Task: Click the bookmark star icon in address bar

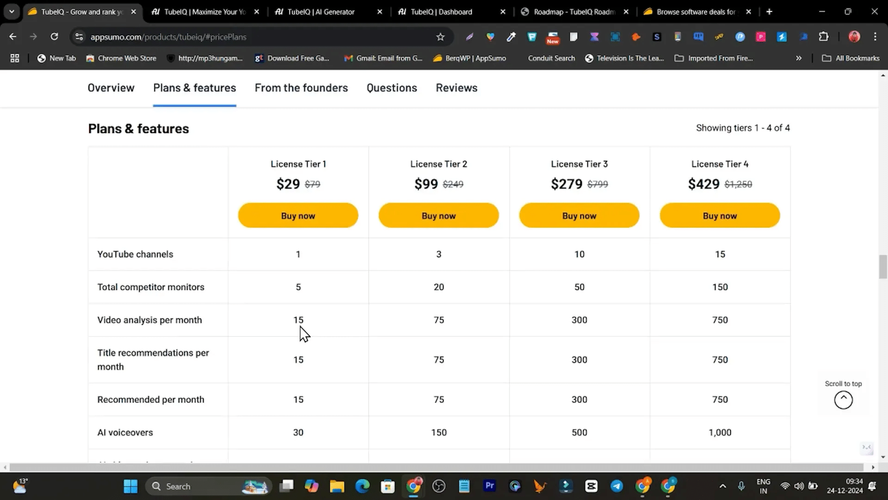Action: point(440,37)
